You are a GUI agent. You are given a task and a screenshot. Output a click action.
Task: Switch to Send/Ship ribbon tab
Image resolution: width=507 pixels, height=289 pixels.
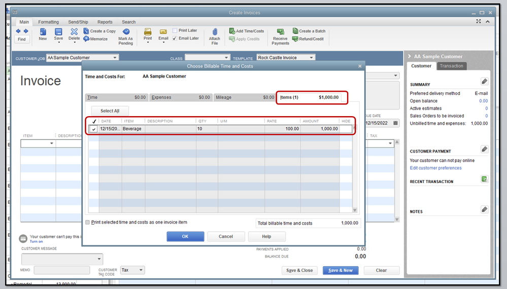78,22
